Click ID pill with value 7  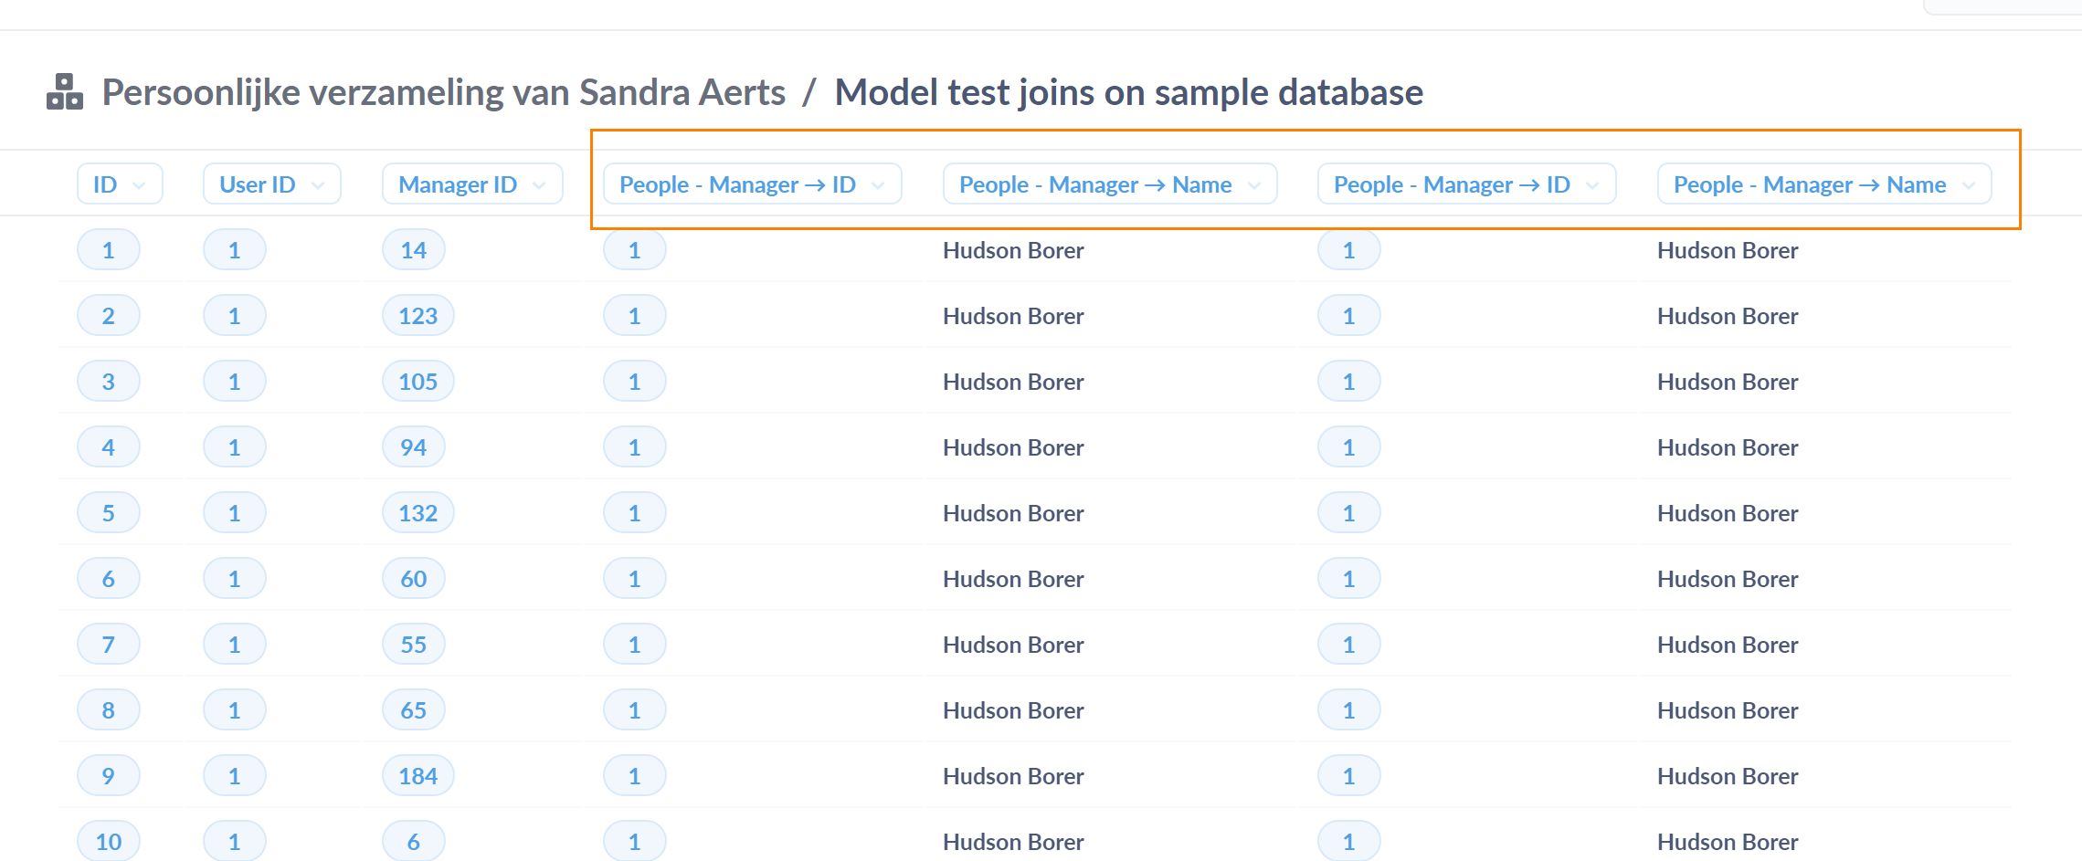[x=109, y=645]
